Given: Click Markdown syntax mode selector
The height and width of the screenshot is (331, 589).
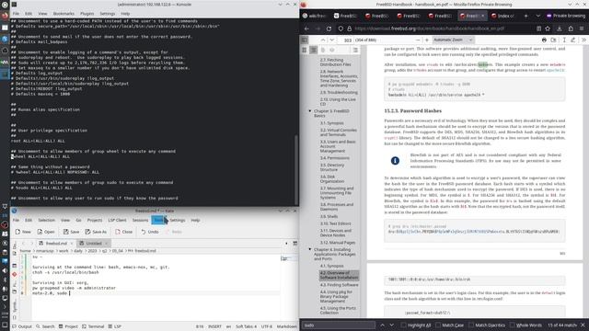Looking at the screenshot, I should tap(286, 326).
